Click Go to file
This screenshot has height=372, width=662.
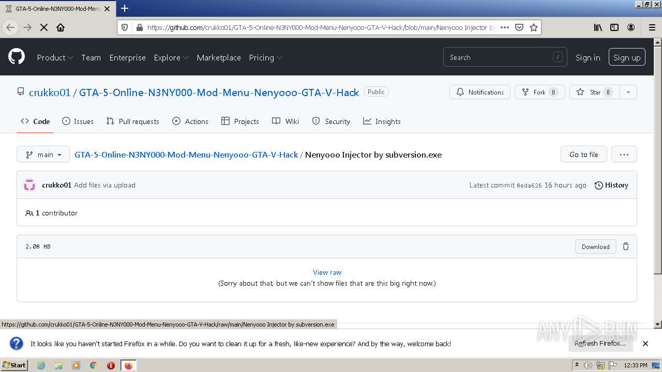pos(584,154)
